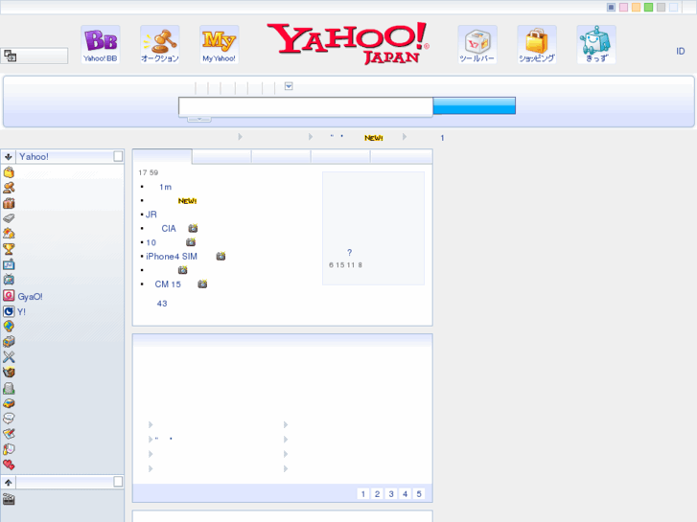The image size is (697, 522).
Task: Open the JR news headline
Action: click(151, 215)
